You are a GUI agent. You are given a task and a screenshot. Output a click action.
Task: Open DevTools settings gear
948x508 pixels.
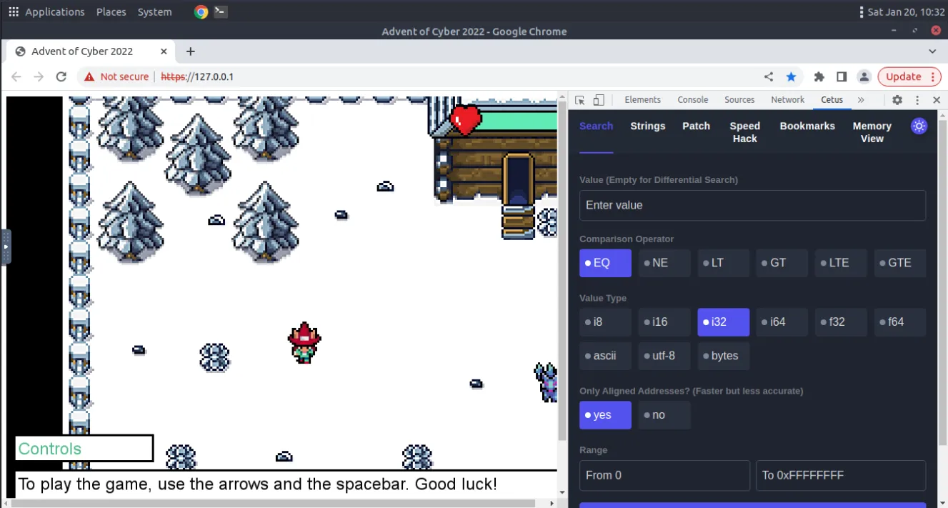click(x=897, y=100)
